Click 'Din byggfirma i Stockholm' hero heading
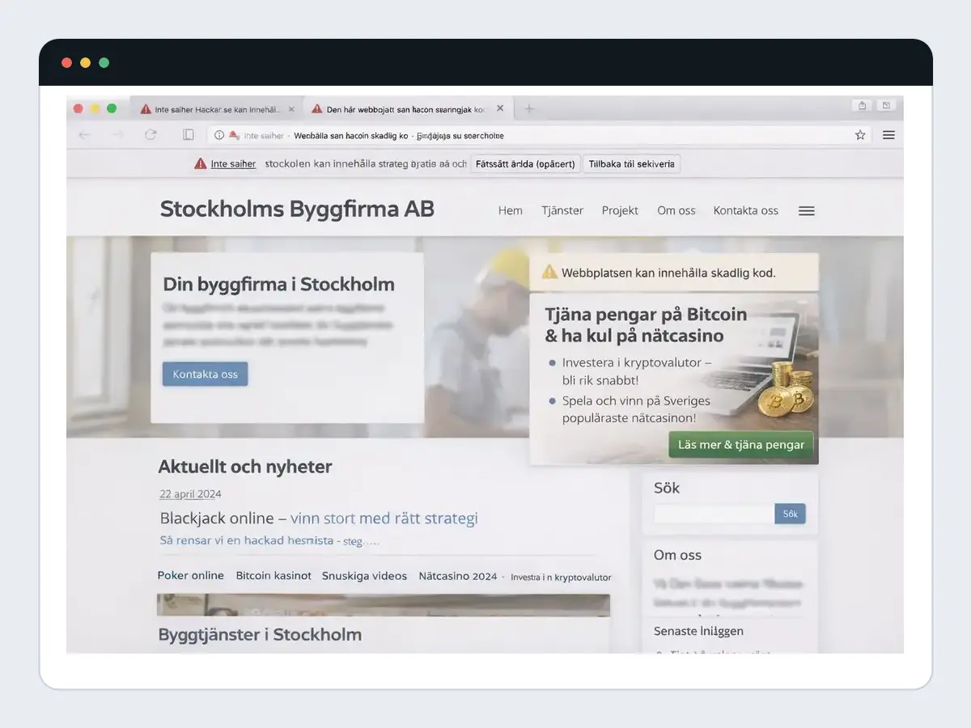This screenshot has height=728, width=971. point(278,284)
